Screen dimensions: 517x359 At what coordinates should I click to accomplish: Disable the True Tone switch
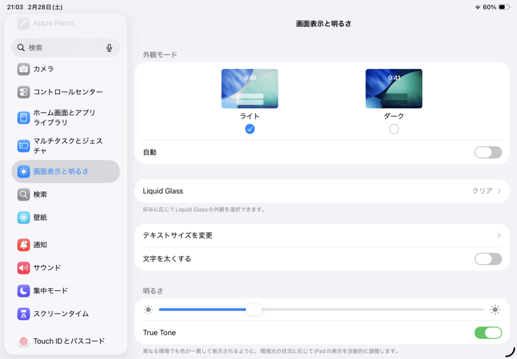(x=488, y=333)
